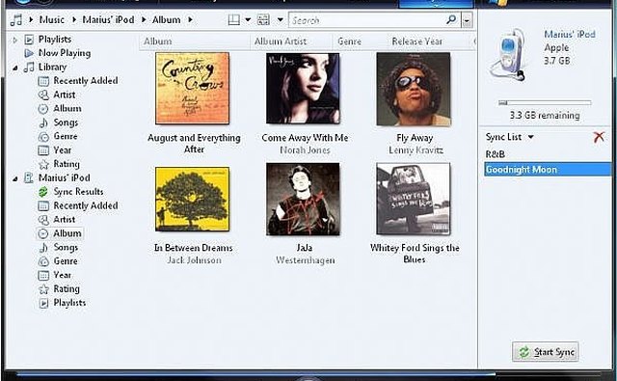Click the search magnifier icon
Image resolution: width=617 pixels, height=381 pixels.
(x=451, y=19)
